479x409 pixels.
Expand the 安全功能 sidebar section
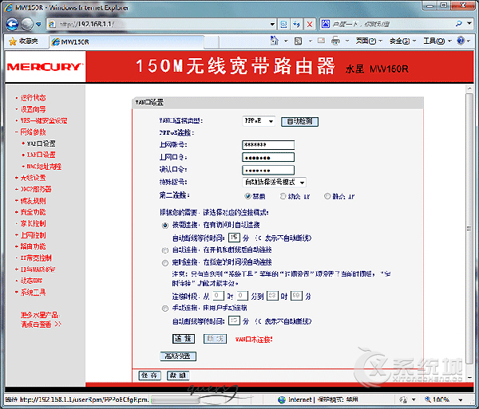pos(33,212)
